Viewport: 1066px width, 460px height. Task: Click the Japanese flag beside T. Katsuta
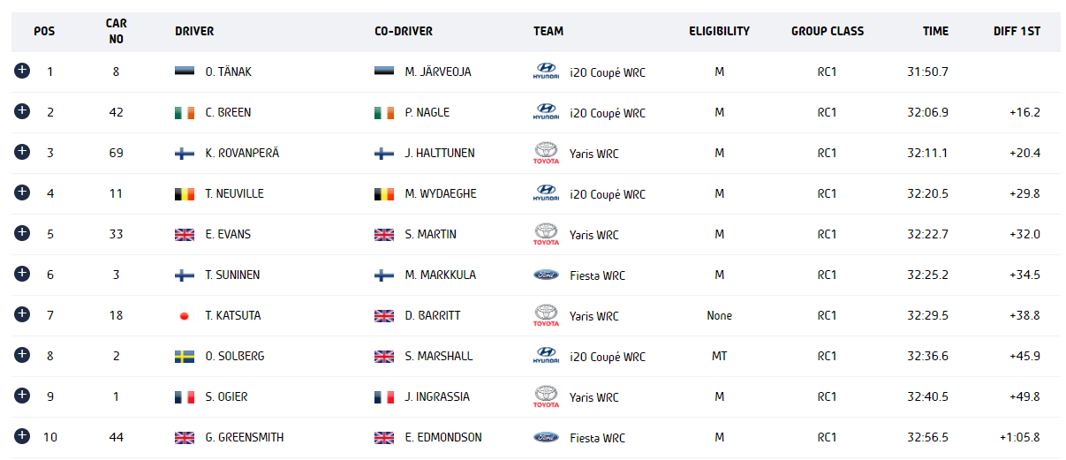(185, 315)
